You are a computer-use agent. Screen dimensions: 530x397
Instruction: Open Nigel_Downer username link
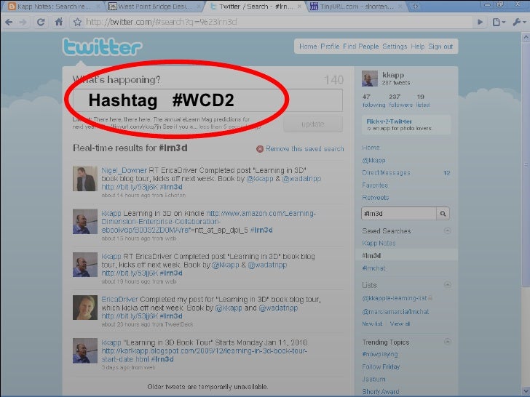(x=124, y=170)
